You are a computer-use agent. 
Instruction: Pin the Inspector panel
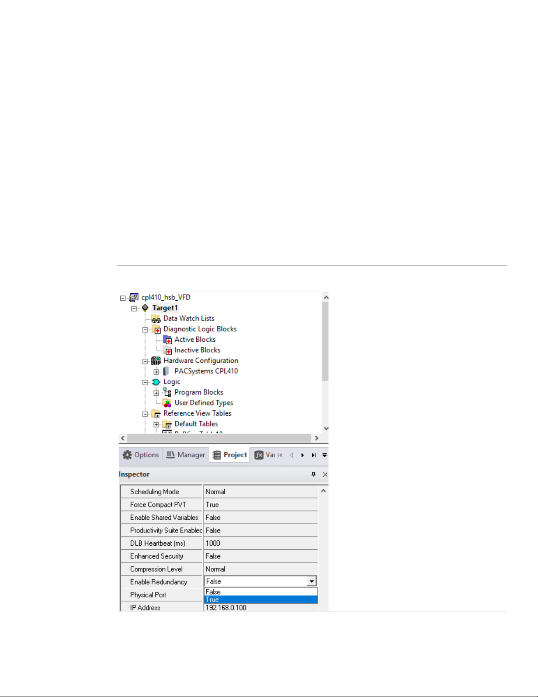(x=314, y=474)
